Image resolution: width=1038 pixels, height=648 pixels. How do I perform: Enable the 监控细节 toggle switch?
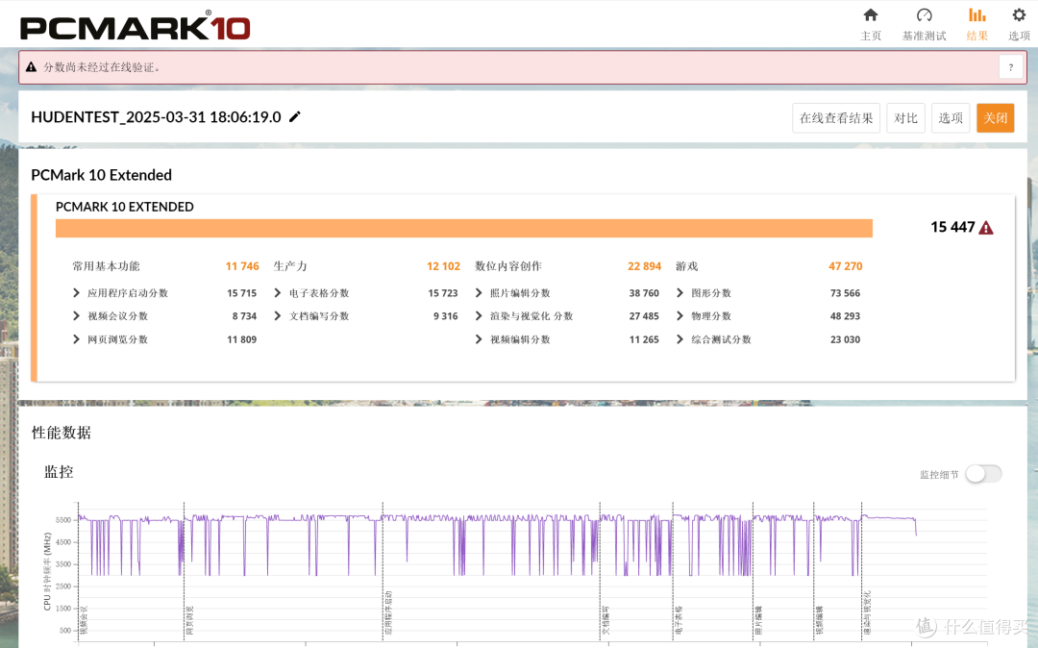click(x=982, y=473)
